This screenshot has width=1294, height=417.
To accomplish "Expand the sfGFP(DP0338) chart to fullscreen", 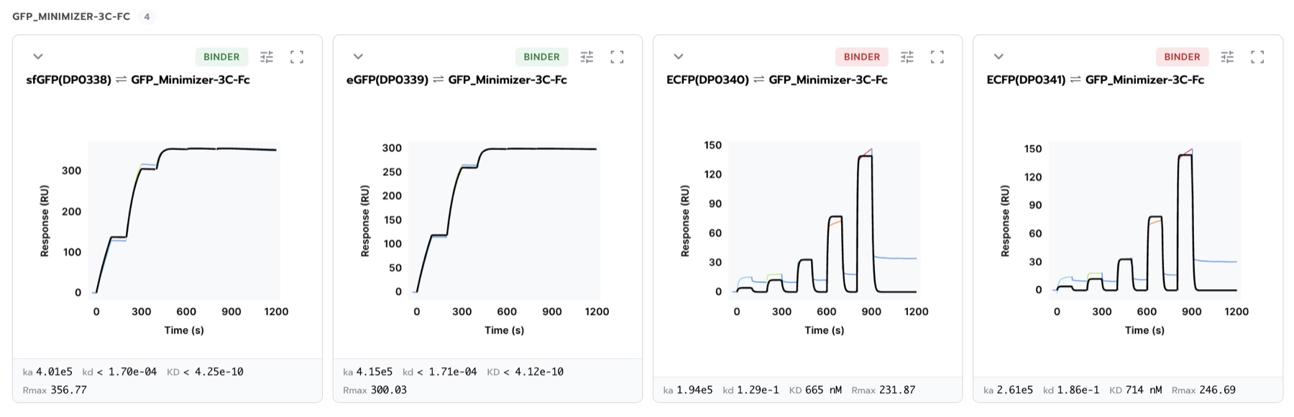I will click(x=297, y=57).
